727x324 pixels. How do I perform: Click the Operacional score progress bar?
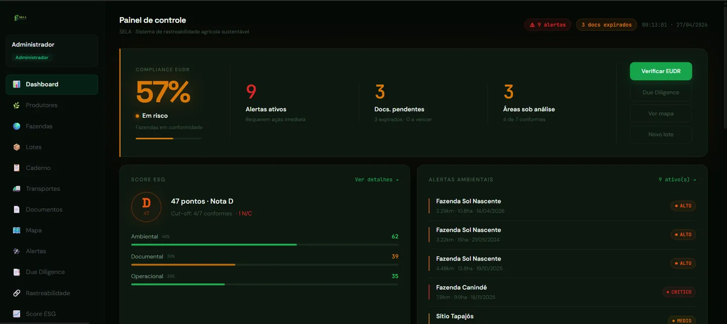[265, 284]
